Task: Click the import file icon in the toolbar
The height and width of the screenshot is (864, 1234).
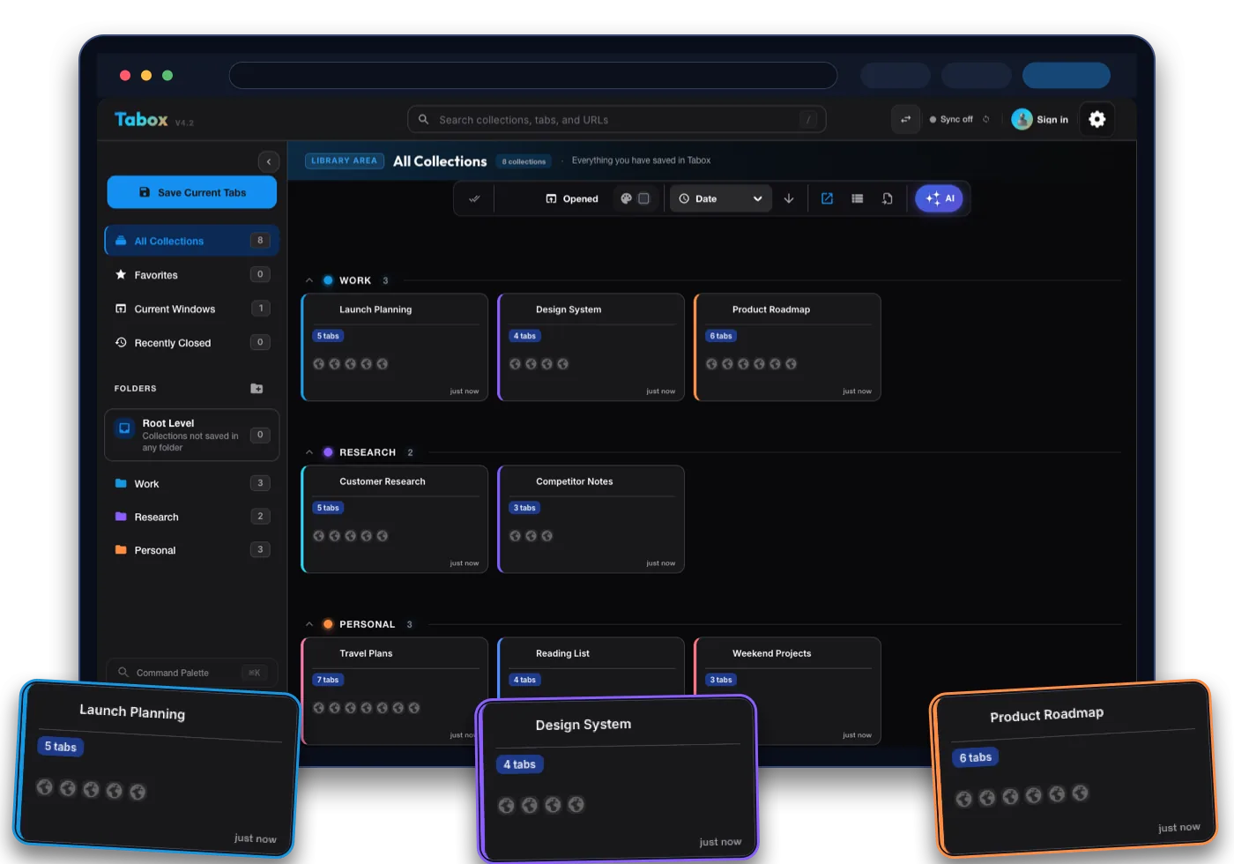Action: (x=887, y=198)
